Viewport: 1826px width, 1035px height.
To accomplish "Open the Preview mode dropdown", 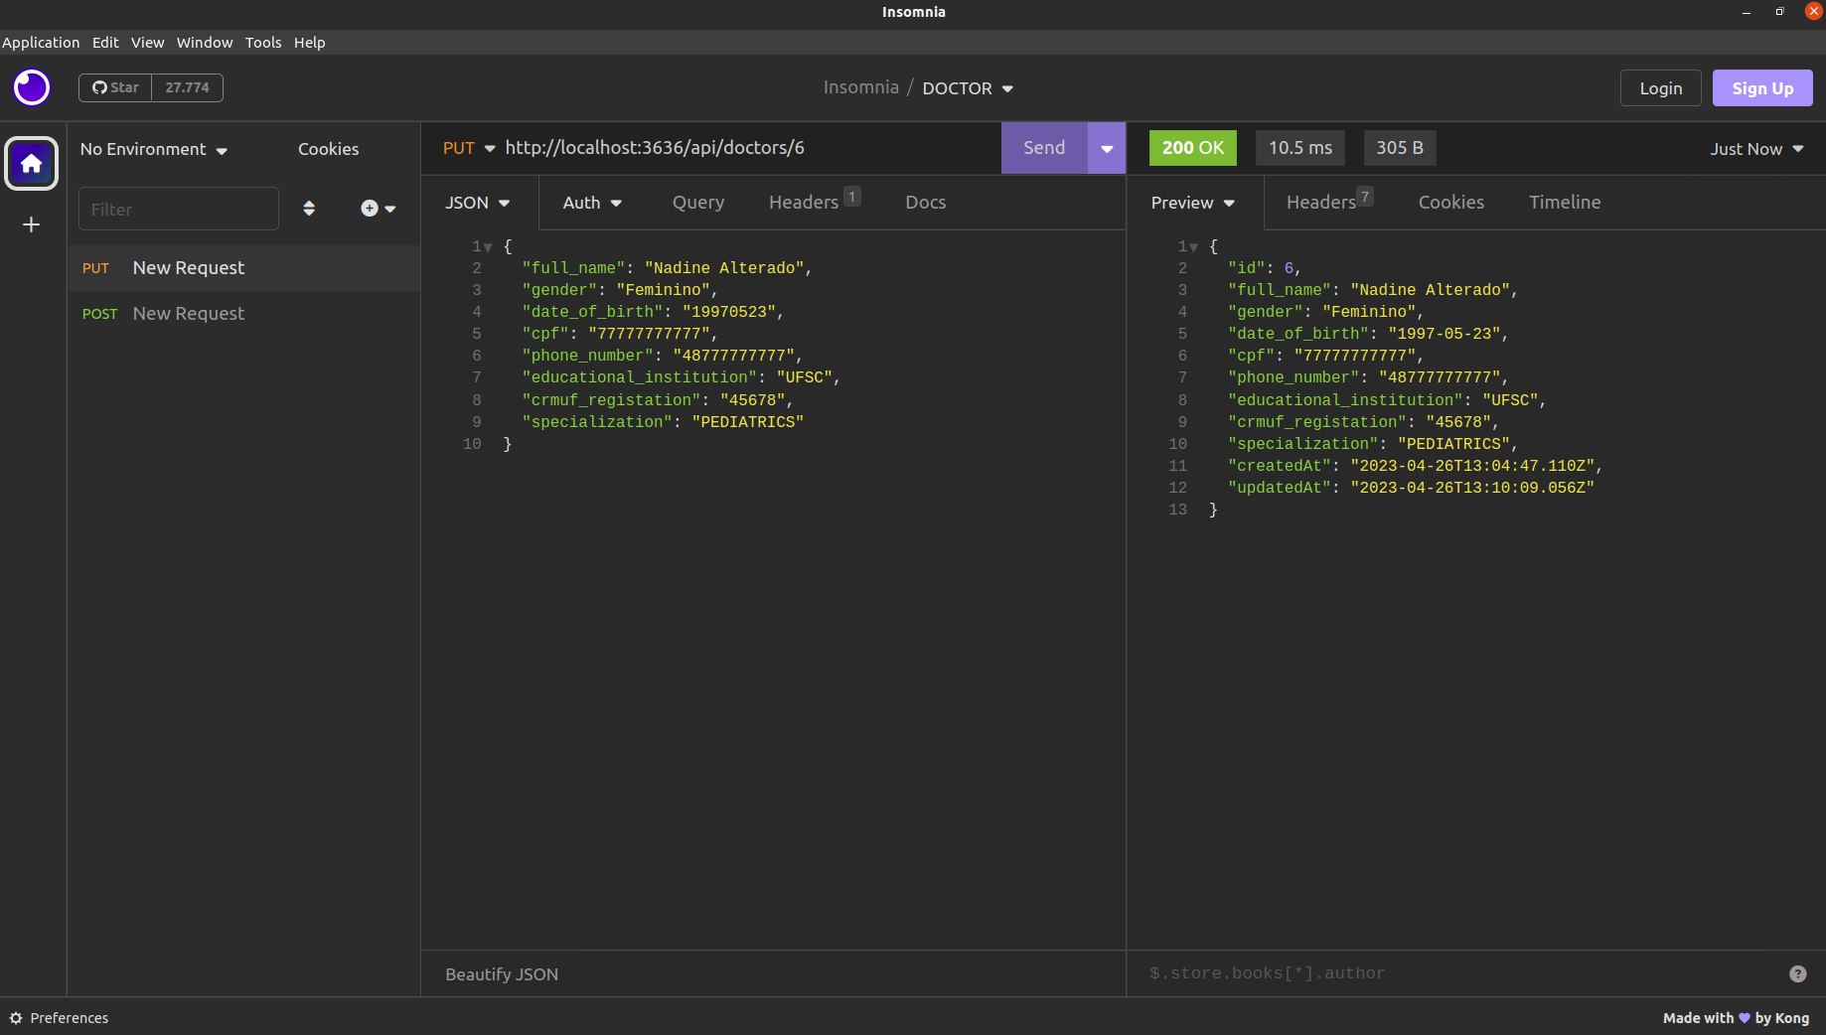I will [1193, 203].
